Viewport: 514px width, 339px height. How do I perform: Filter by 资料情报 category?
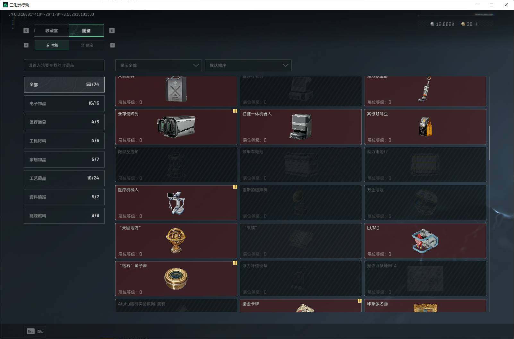tap(64, 197)
